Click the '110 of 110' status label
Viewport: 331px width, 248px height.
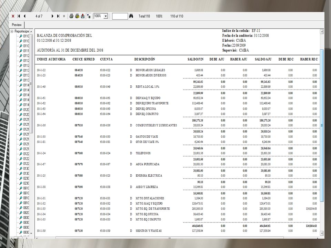click(x=177, y=16)
